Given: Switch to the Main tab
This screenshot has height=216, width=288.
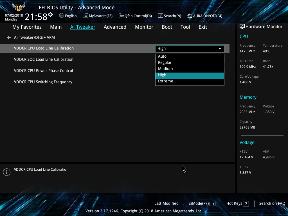Looking at the screenshot, I should point(56,27).
